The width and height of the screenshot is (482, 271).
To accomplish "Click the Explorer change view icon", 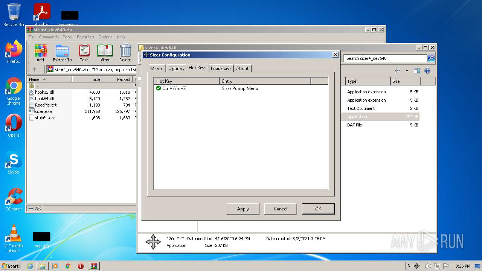I will [398, 71].
